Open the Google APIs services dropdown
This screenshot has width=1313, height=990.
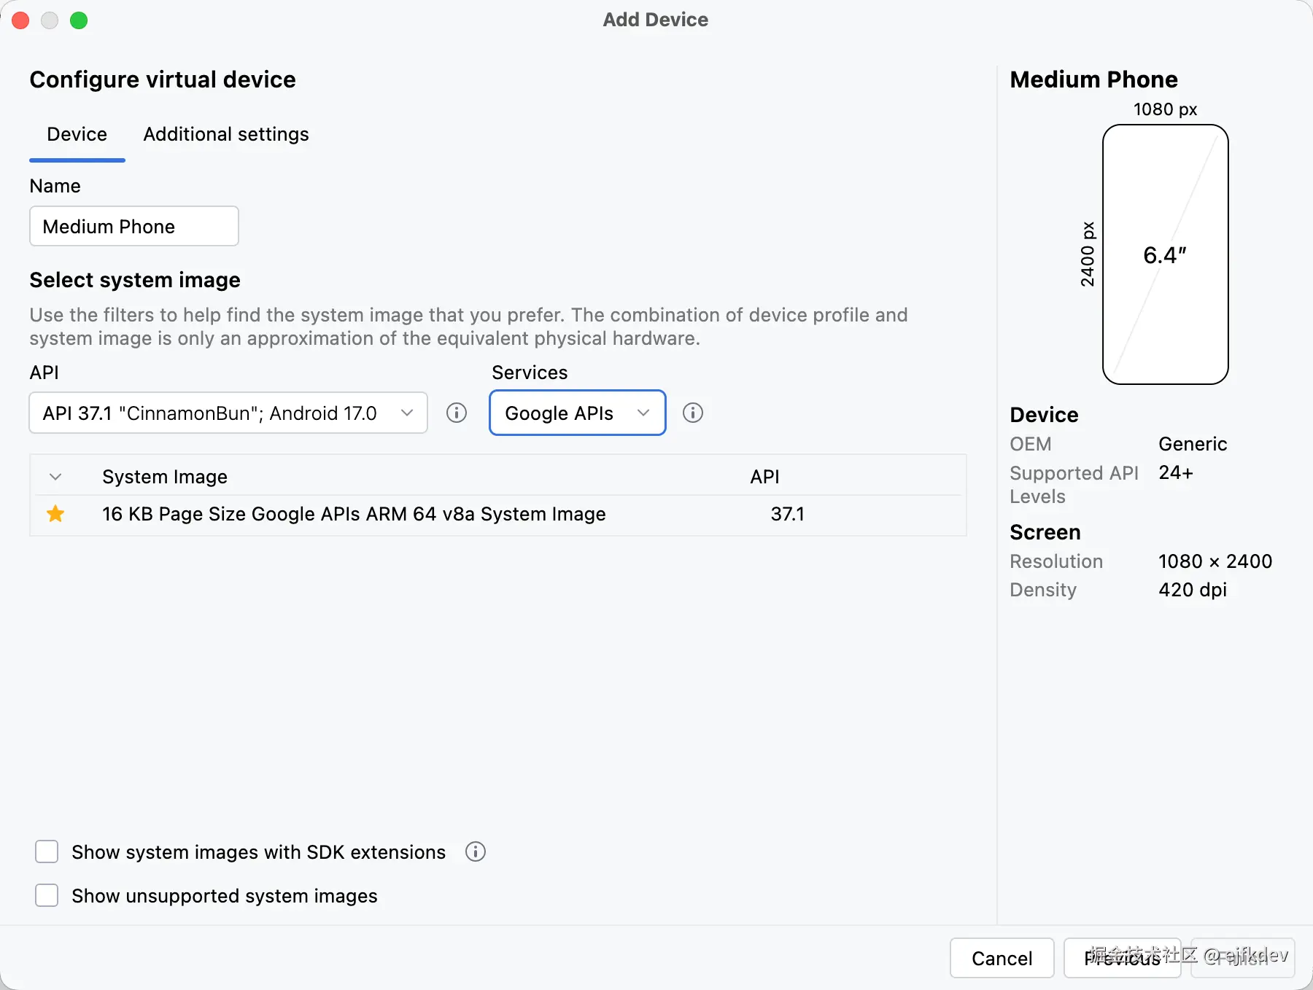pyautogui.click(x=578, y=413)
